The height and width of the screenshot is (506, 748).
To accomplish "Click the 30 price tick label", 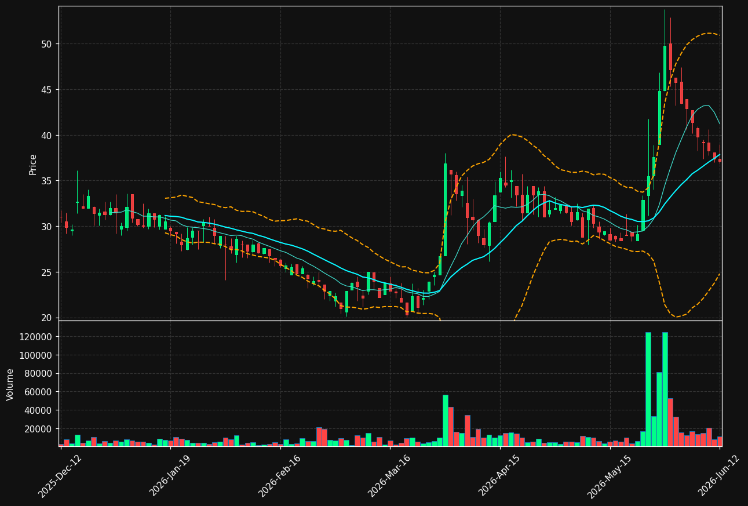I will tap(46, 227).
